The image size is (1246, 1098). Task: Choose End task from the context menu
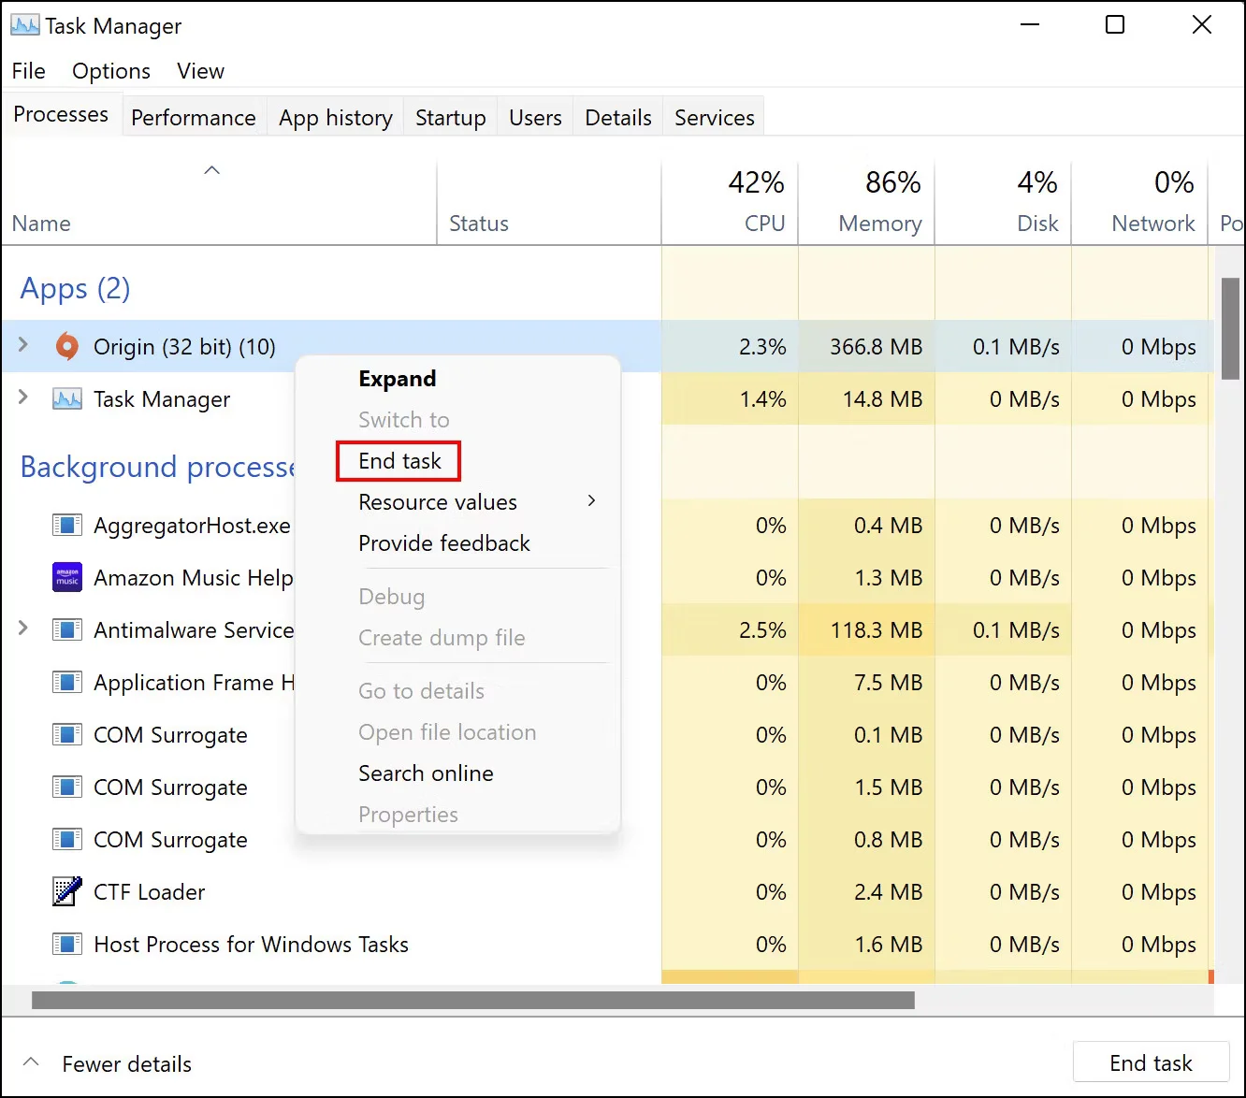click(x=399, y=461)
